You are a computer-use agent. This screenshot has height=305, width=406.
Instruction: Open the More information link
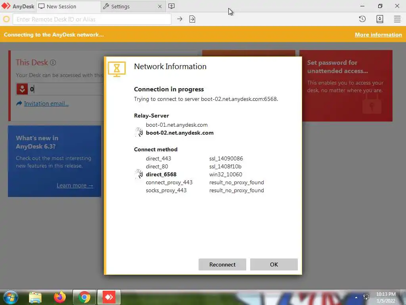pos(378,35)
